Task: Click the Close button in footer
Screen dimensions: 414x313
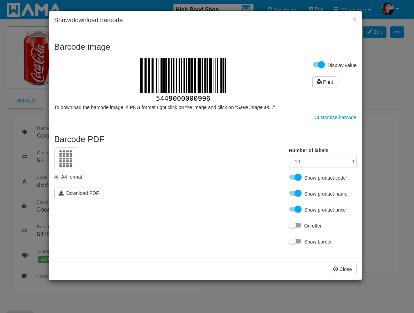Action: [x=343, y=269]
